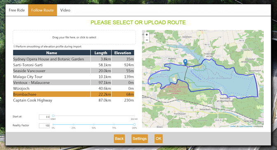The image size is (277, 150).
Task: Zoom out on the map
Action: (x=147, y=40)
